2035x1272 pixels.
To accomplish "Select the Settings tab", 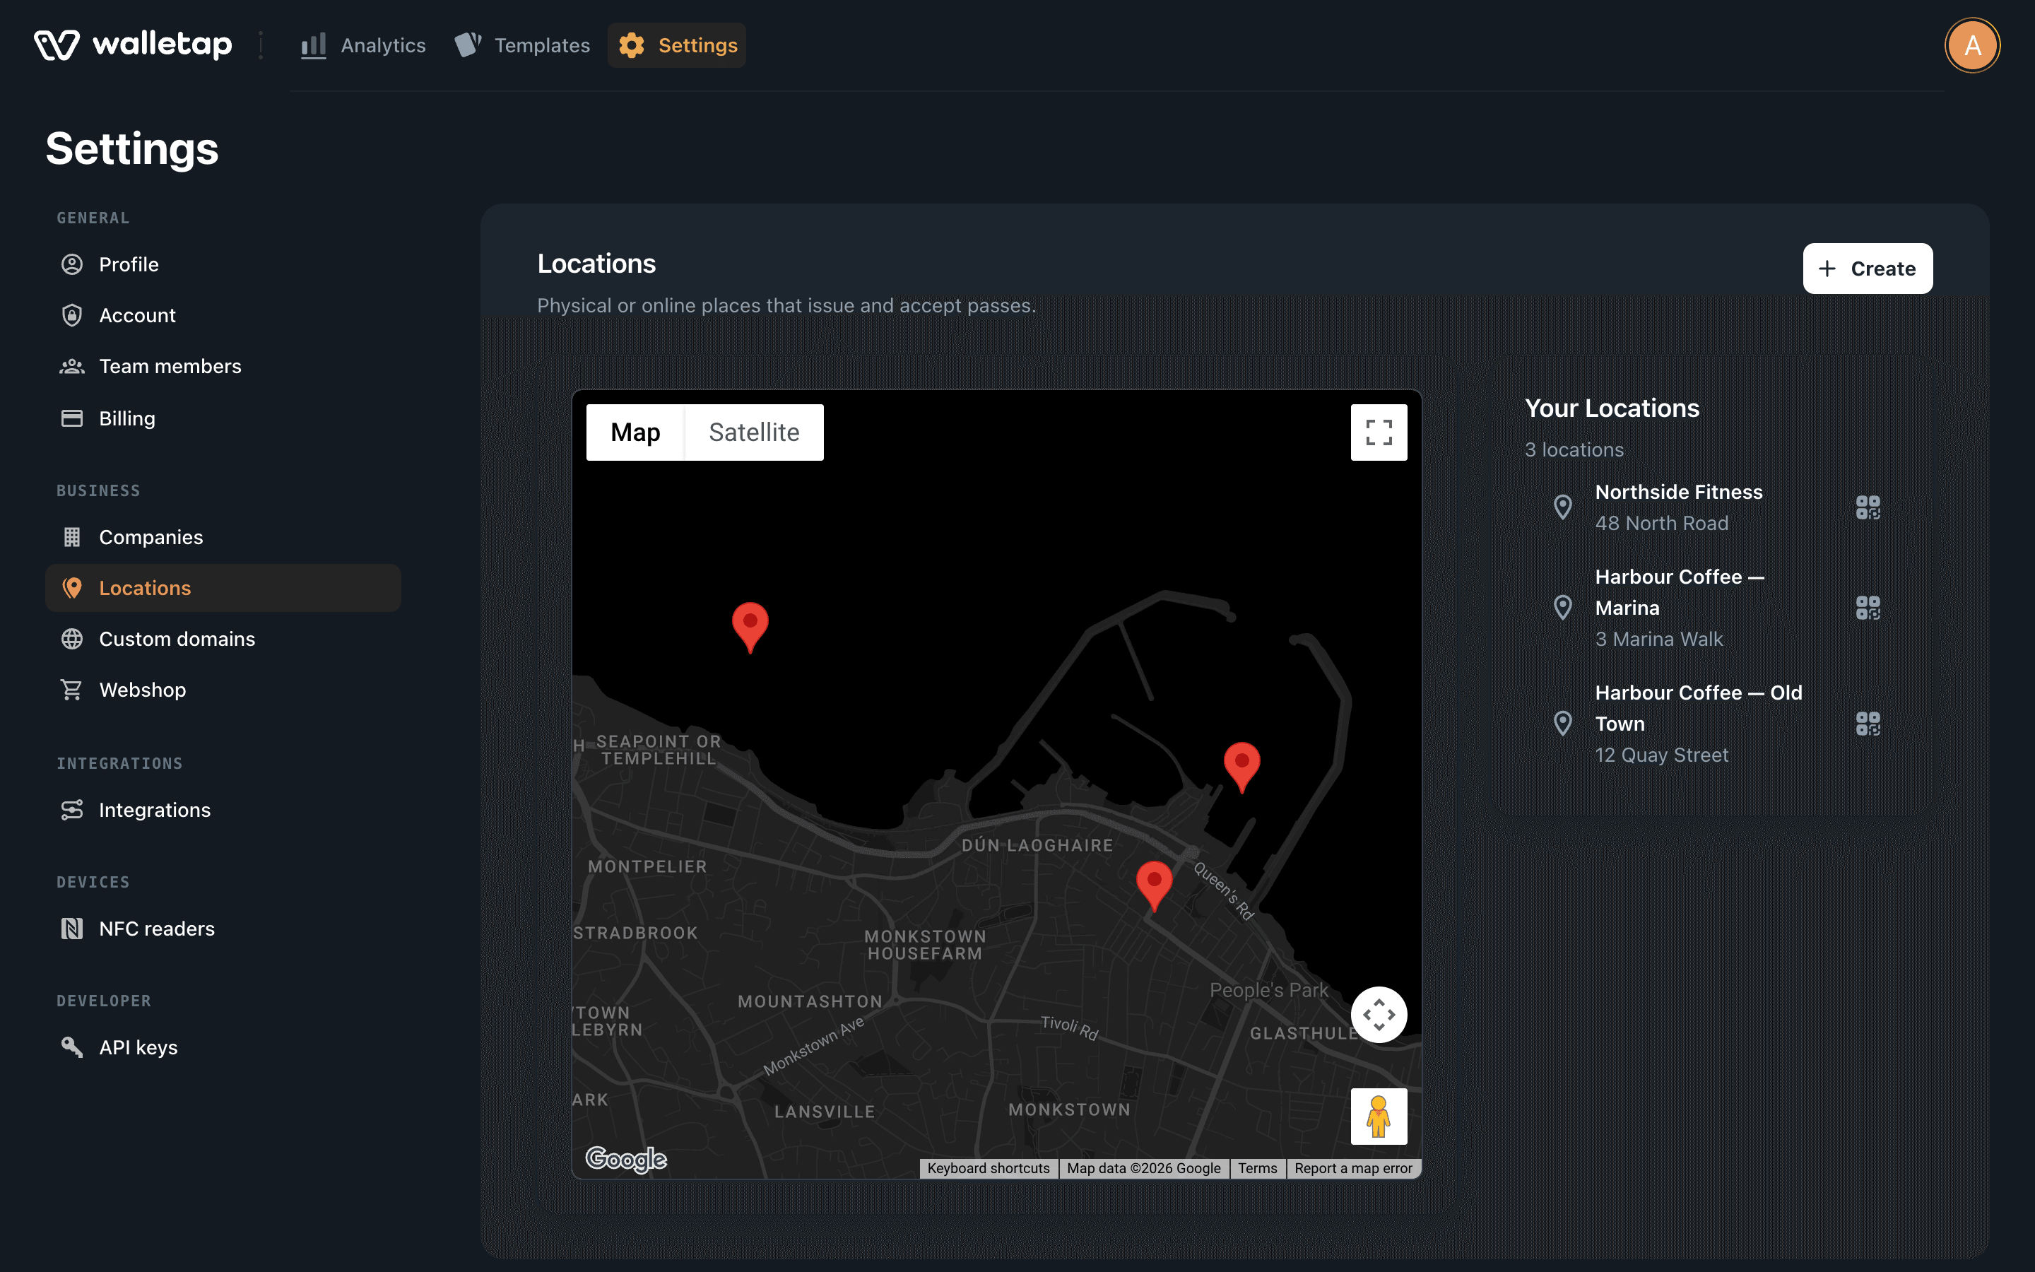I will tap(677, 45).
